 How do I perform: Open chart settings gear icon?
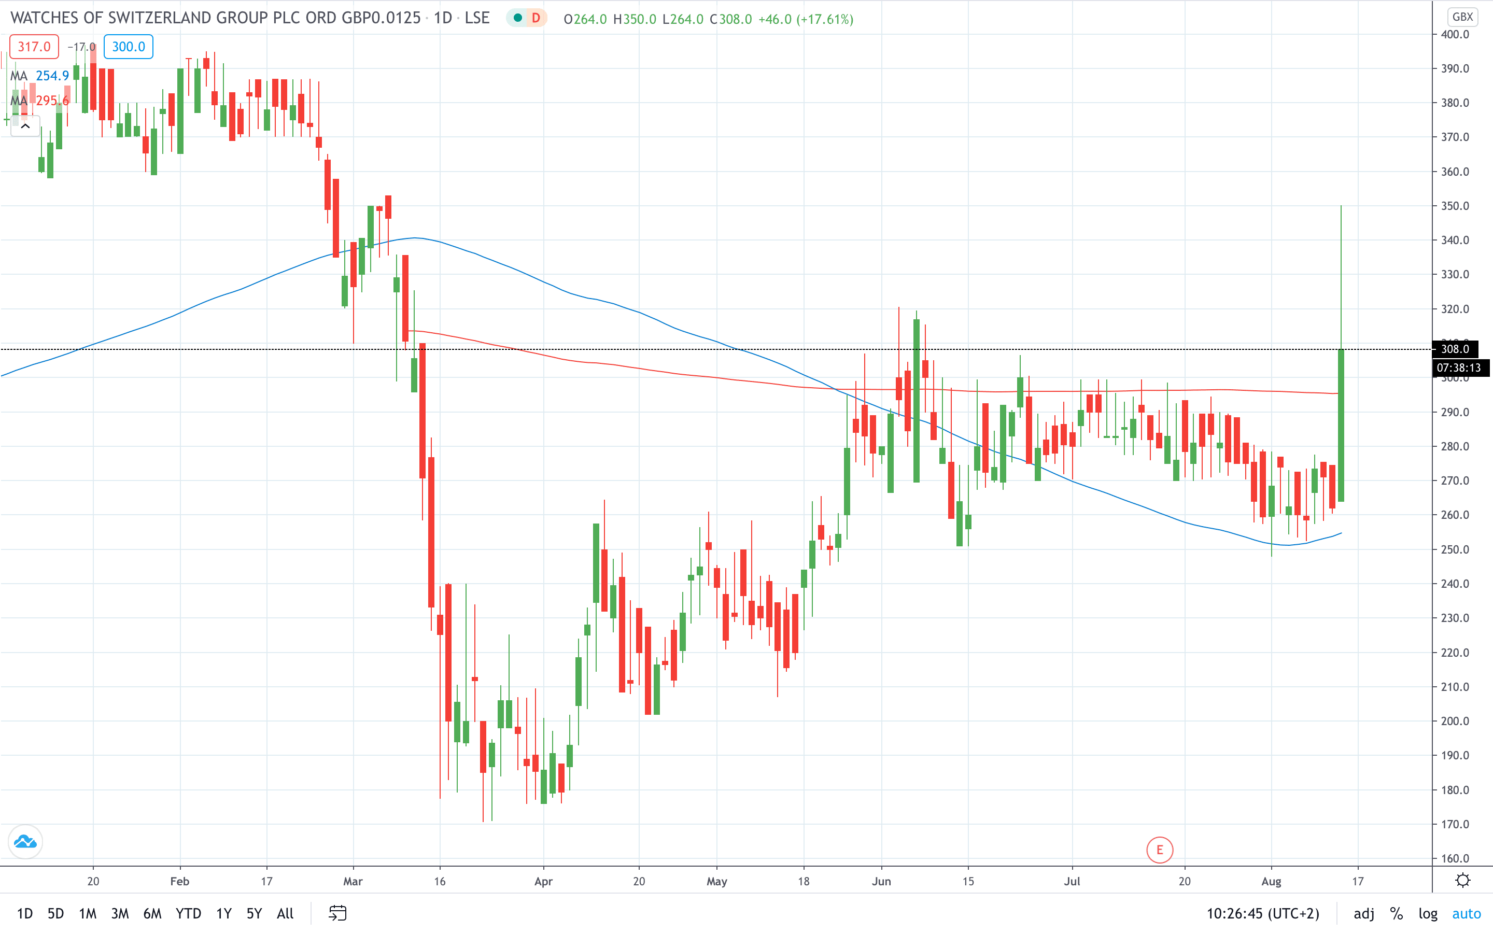click(x=1463, y=881)
